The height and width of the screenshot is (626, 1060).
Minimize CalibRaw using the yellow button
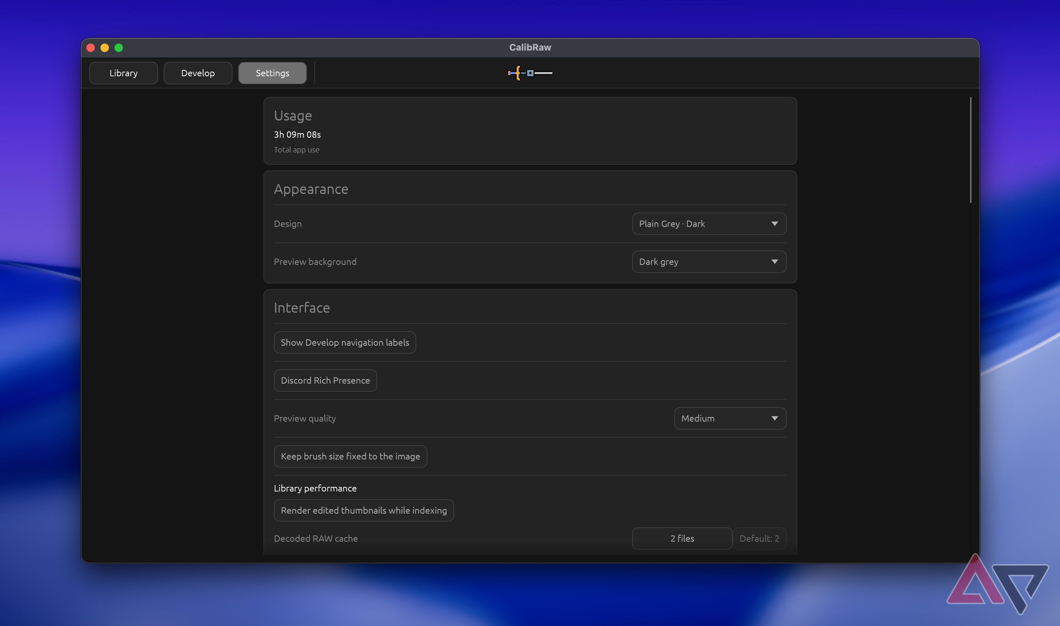tap(105, 48)
